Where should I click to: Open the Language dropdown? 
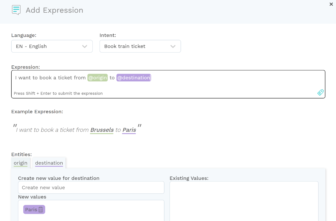point(52,46)
